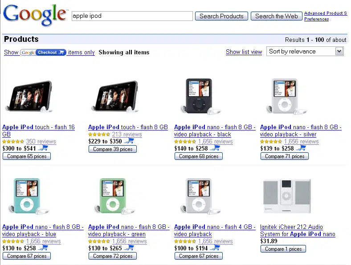
Task: Click checkout cart icon beside $100 to $194
Action: point(215,248)
